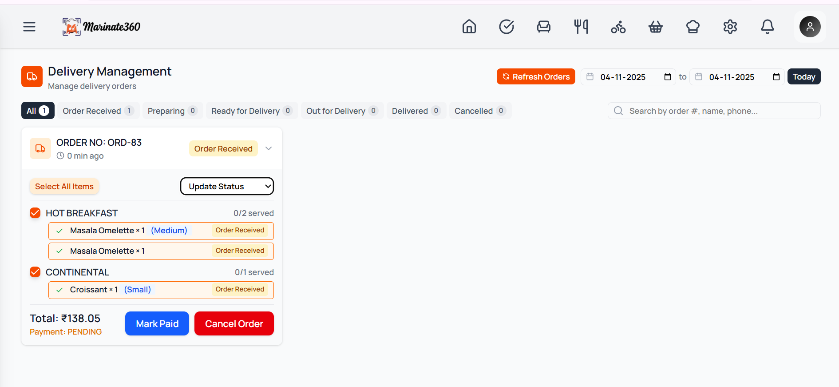
Task: Open the end date calendar picker icon
Action: (x=776, y=77)
